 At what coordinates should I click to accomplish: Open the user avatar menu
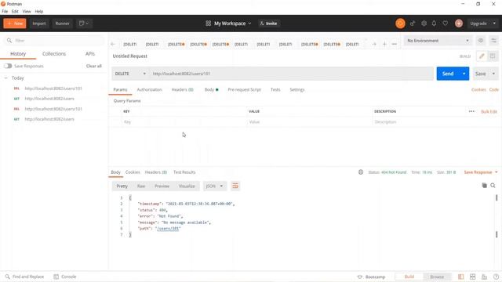(459, 23)
